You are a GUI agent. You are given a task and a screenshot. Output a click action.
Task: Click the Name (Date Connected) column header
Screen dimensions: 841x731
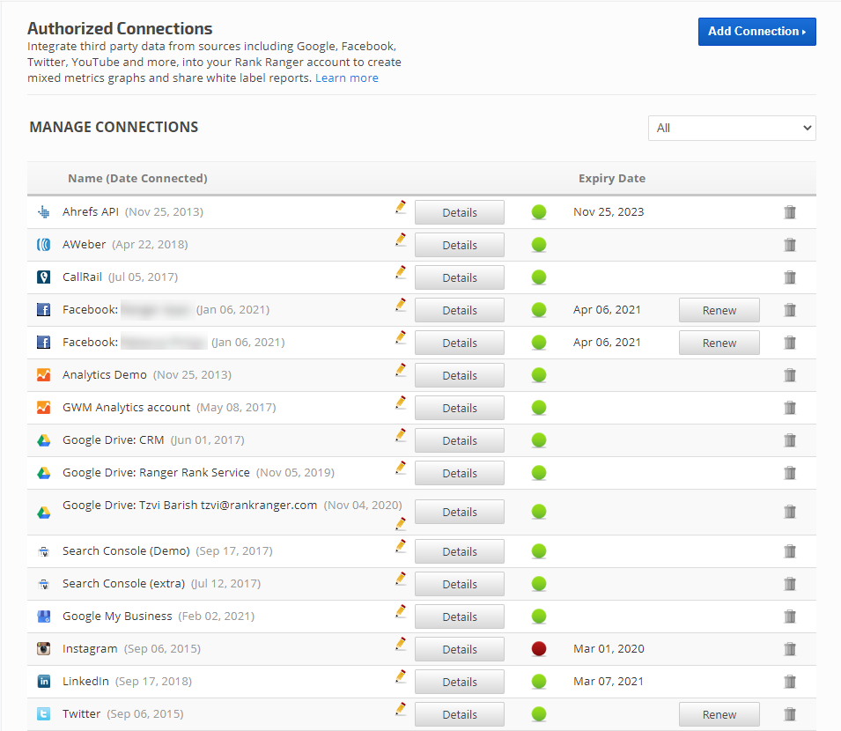137,178
